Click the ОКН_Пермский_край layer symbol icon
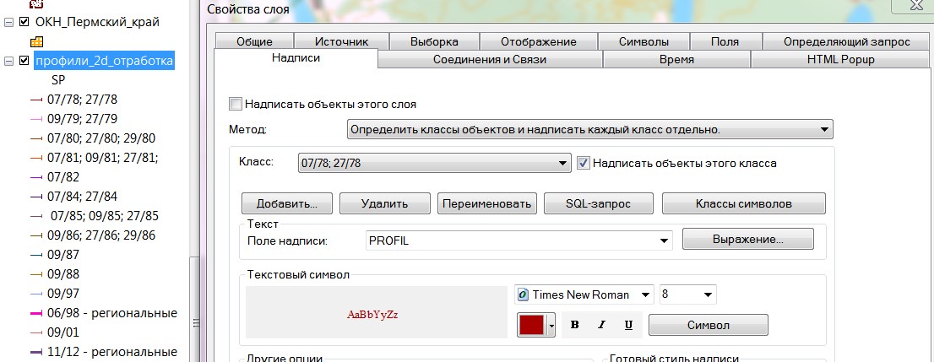Image resolution: width=934 pixels, height=362 pixels. (x=37, y=41)
